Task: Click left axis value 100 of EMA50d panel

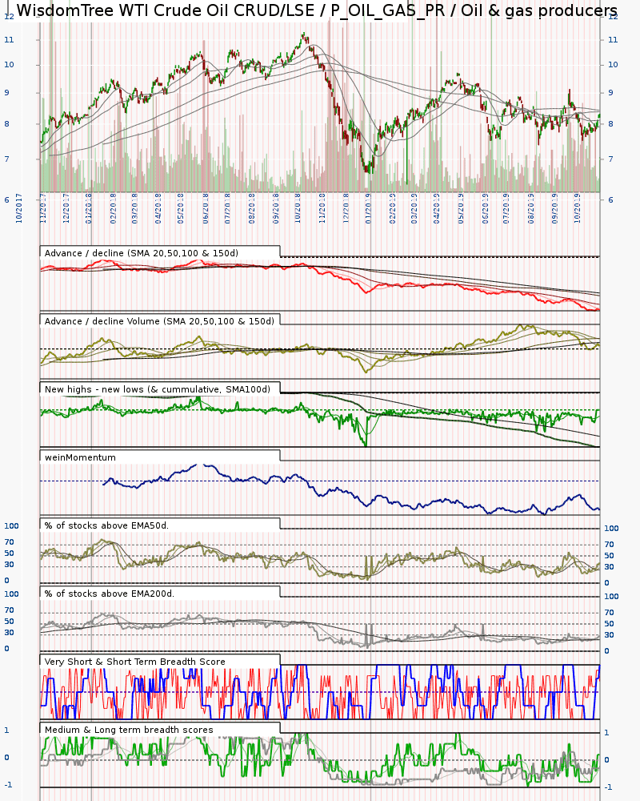Action: (x=11, y=525)
